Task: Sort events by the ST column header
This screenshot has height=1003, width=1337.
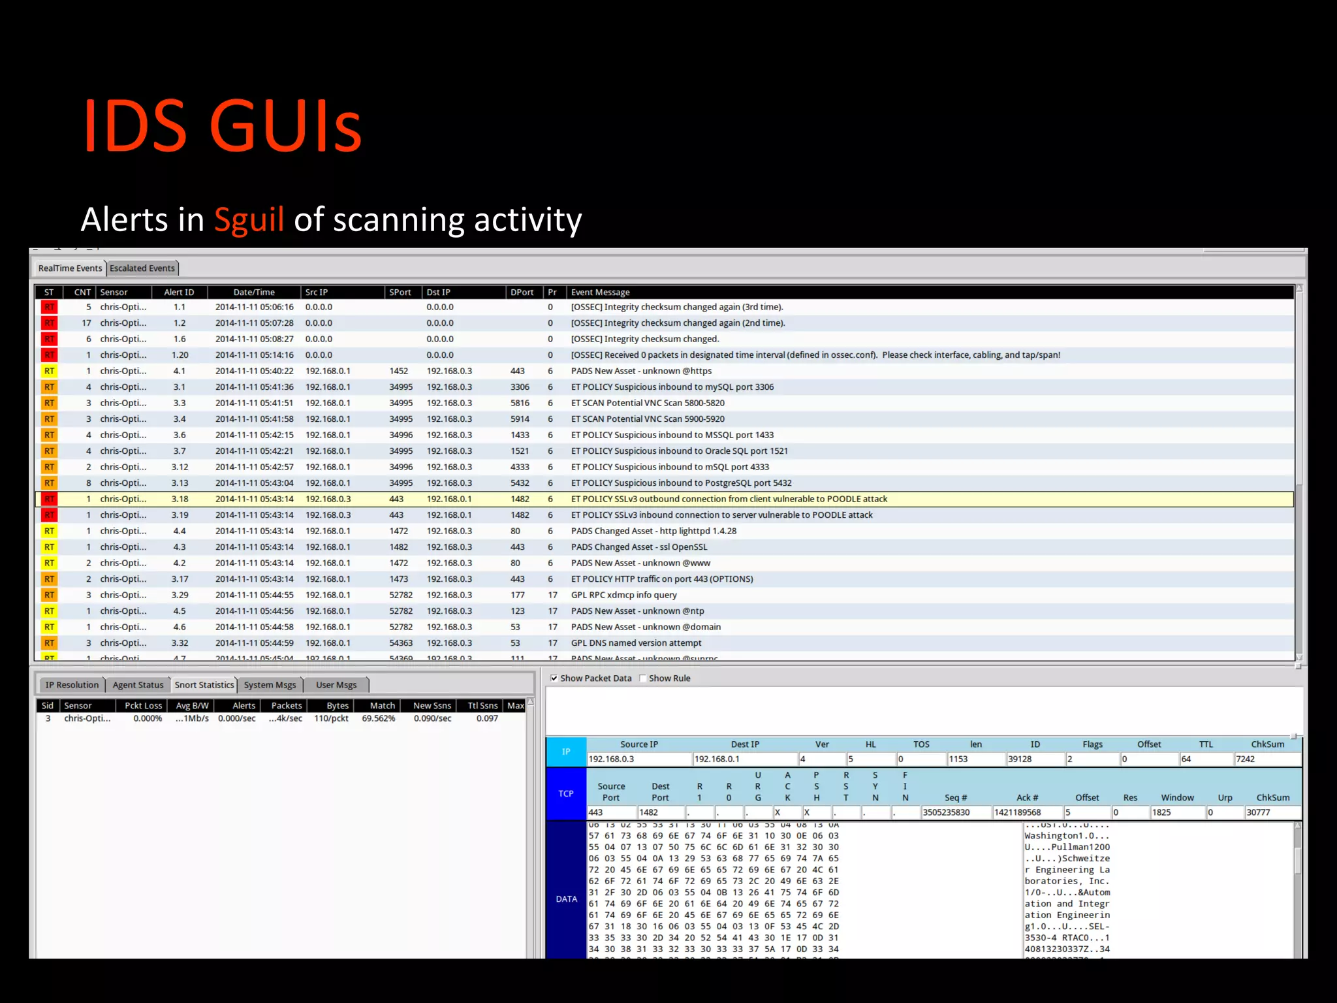Action: [x=49, y=292]
